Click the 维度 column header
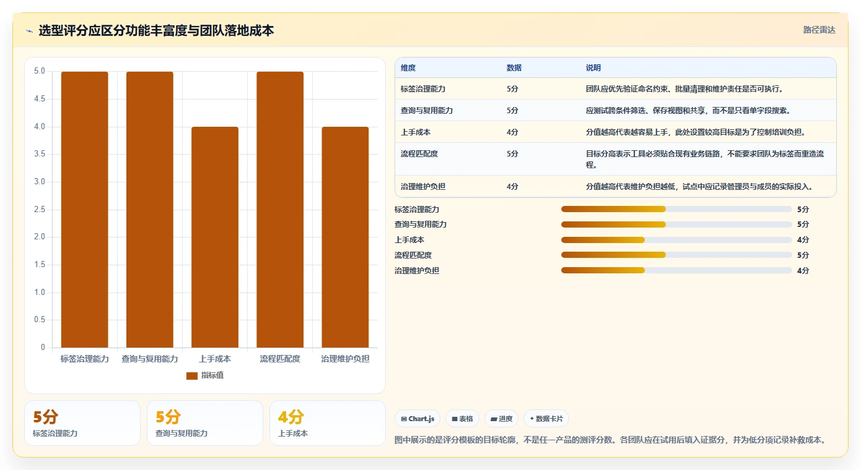861x470 pixels. click(x=408, y=67)
